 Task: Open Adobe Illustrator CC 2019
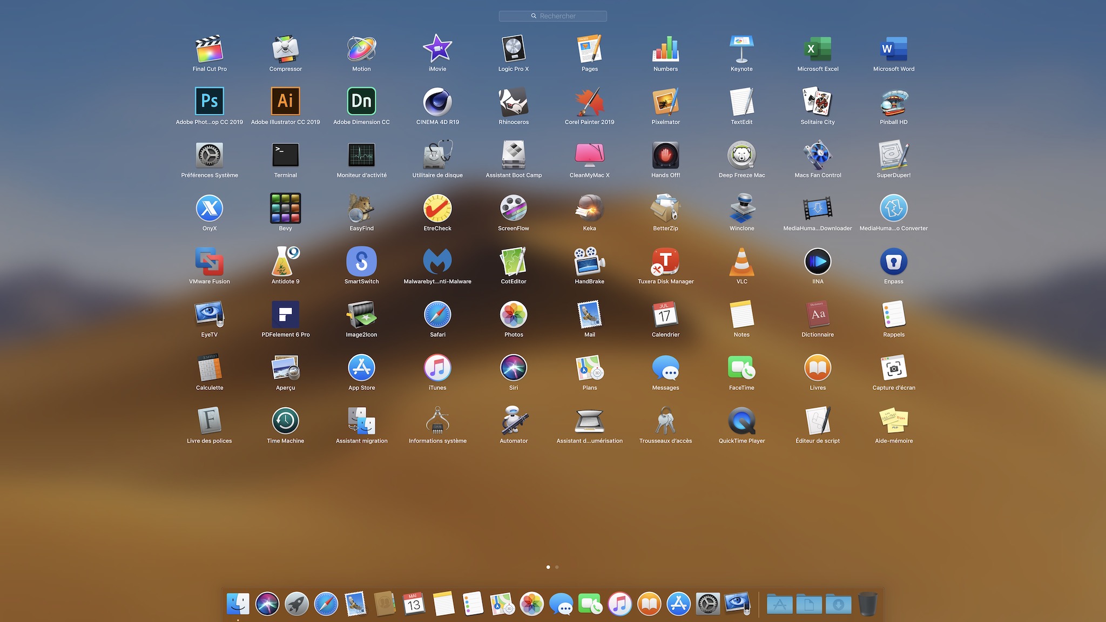click(286, 101)
